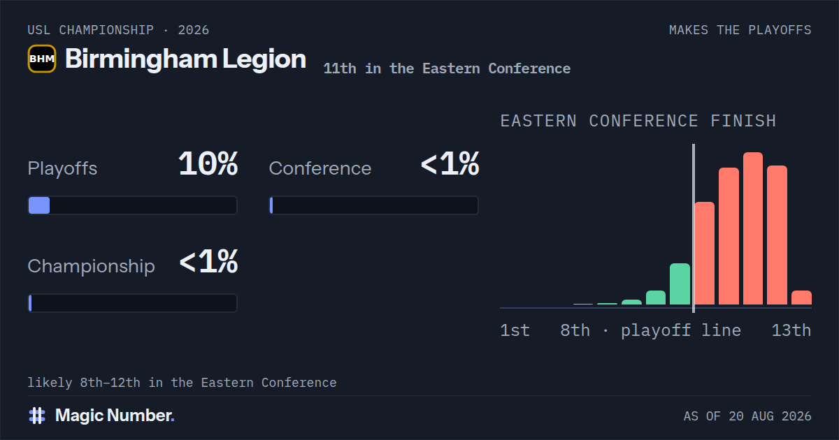Click the As Of 20 Aug 2026 date
839x440 pixels.
pyautogui.click(x=747, y=416)
